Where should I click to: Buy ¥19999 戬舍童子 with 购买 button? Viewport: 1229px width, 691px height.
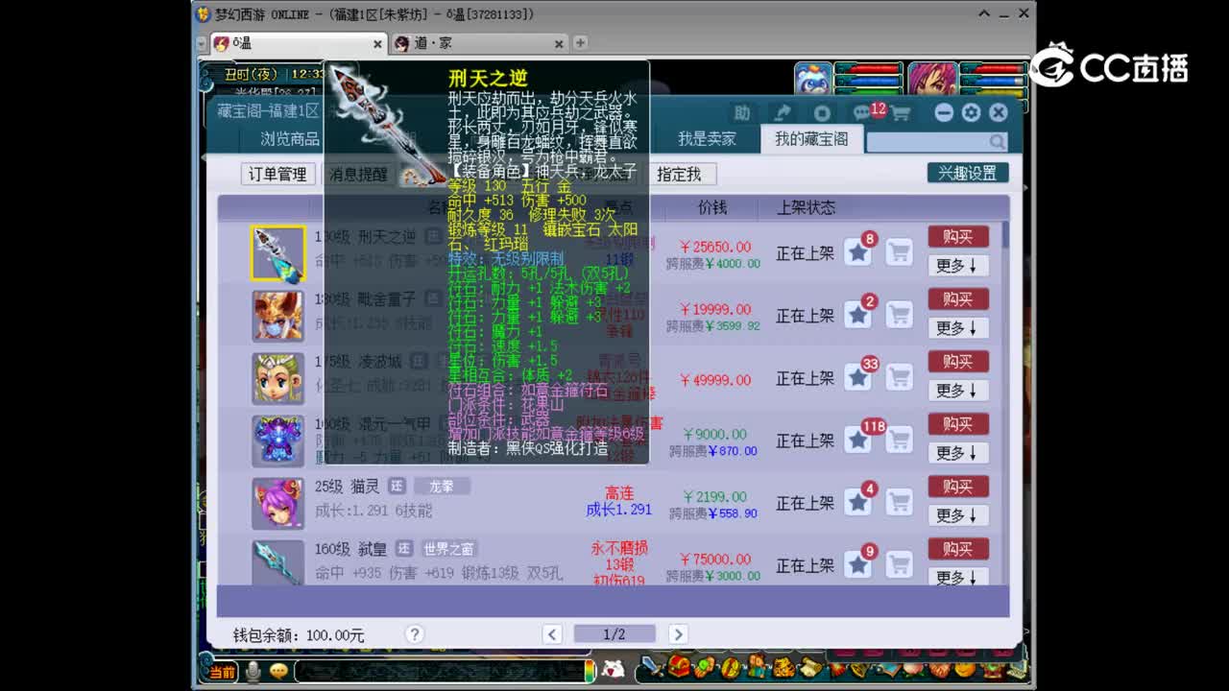pyautogui.click(x=957, y=299)
